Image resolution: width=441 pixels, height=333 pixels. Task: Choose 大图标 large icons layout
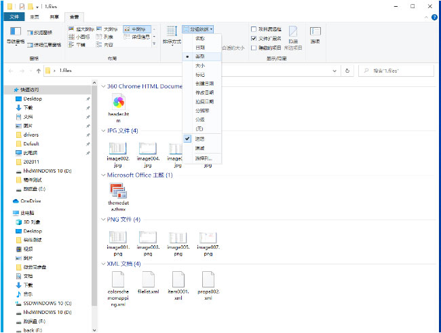pos(107,29)
